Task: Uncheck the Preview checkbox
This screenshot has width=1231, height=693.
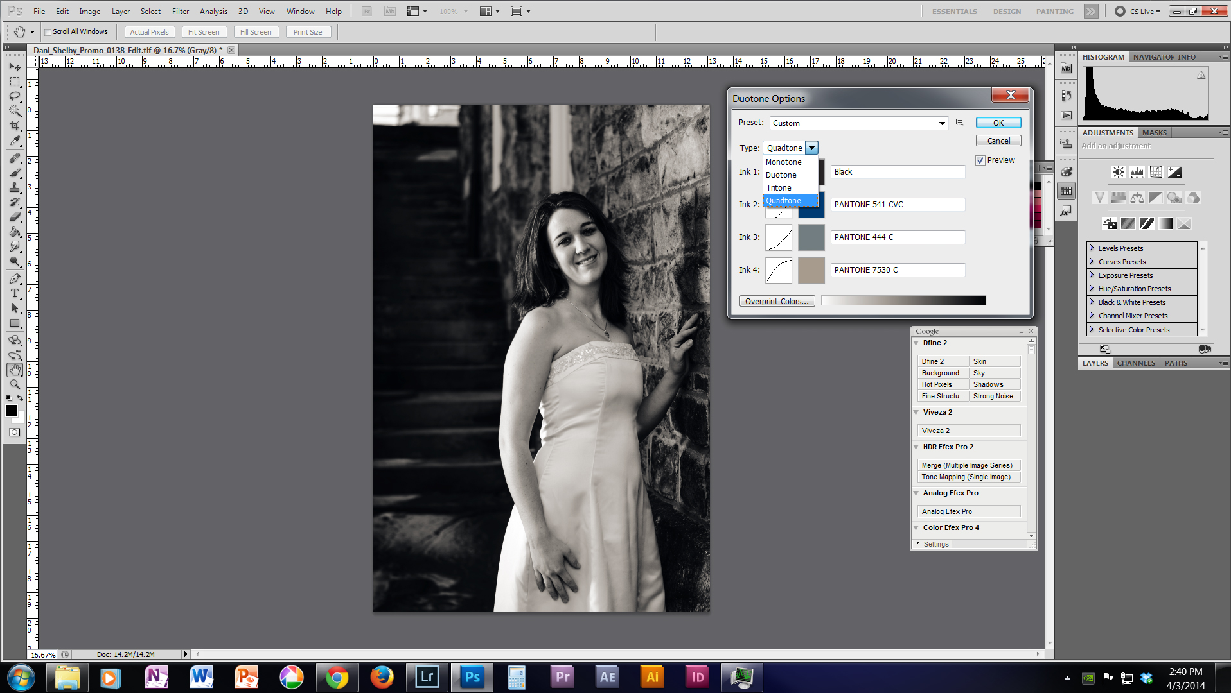Action: (x=980, y=160)
